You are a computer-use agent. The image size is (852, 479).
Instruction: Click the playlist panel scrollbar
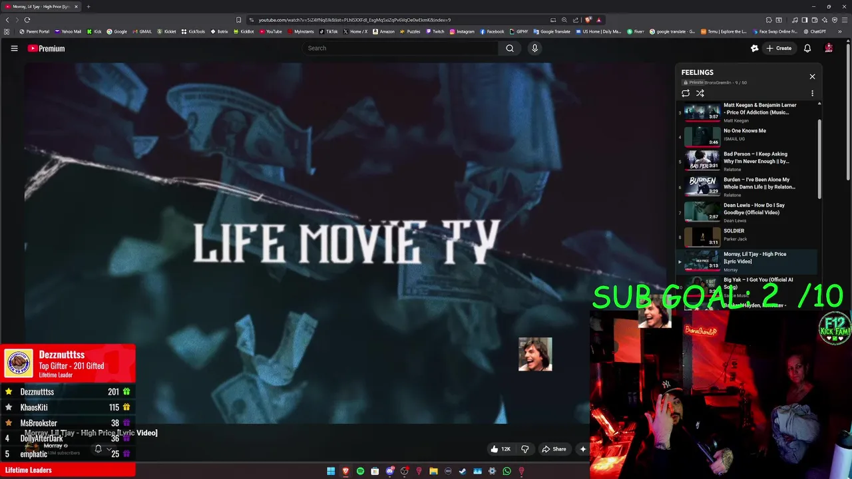click(819, 160)
